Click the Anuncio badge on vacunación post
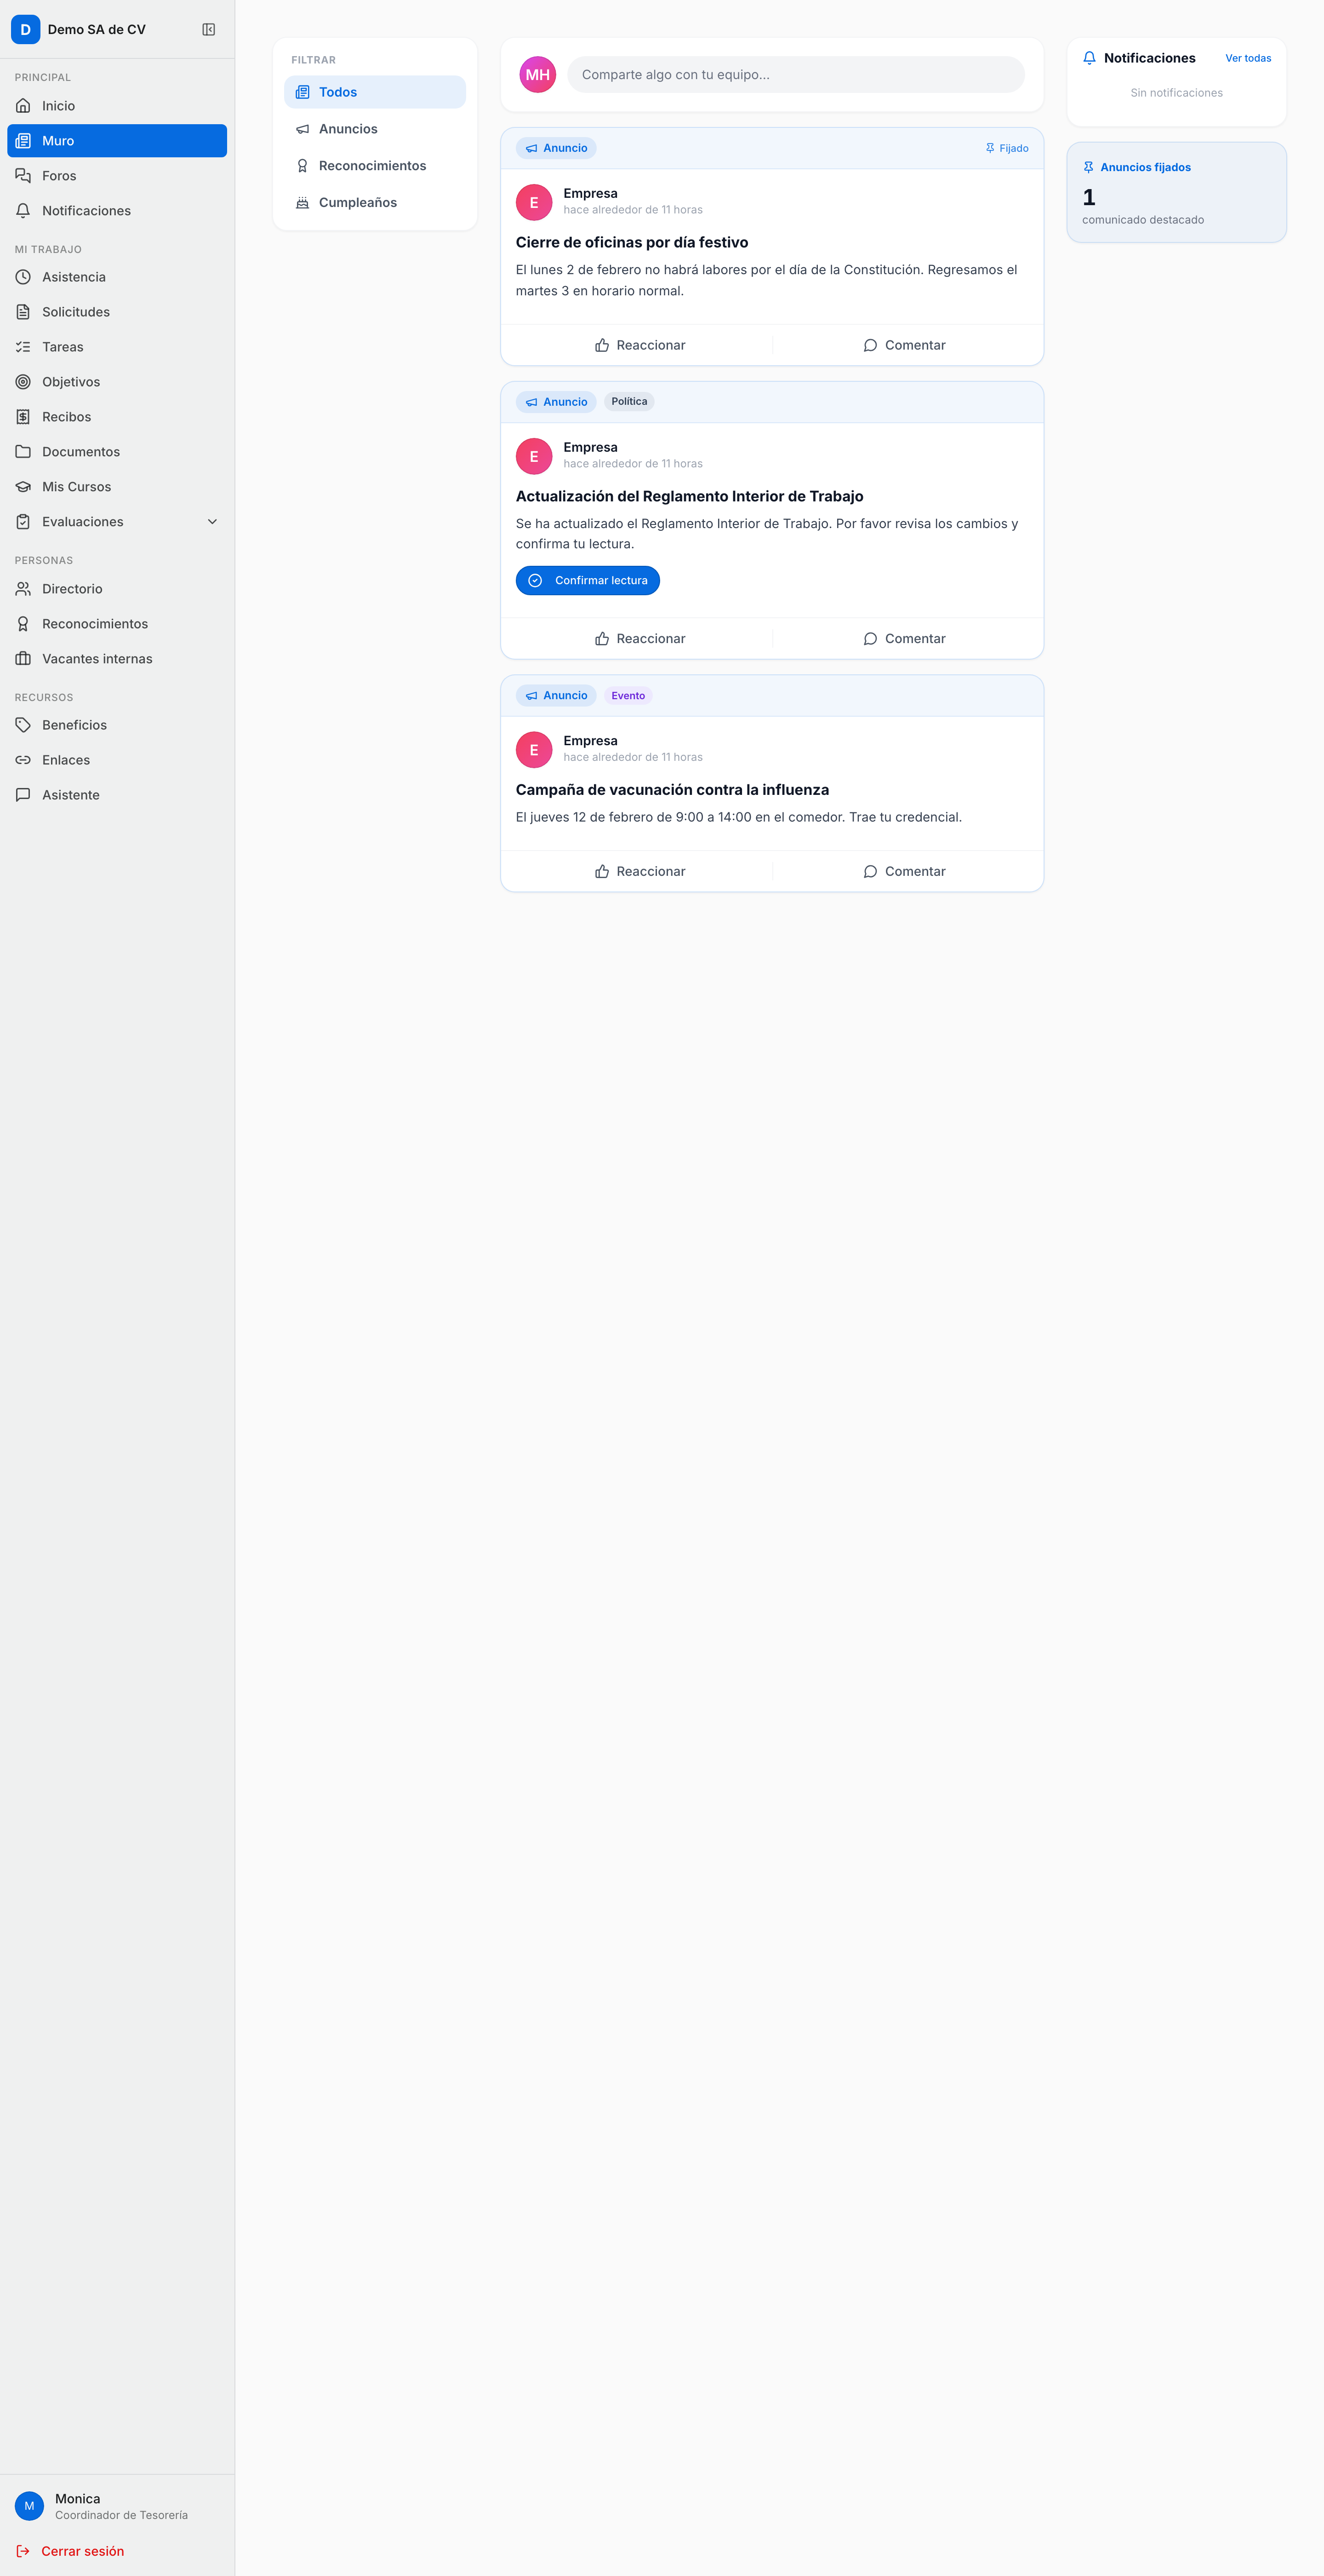The height and width of the screenshot is (2576, 1324). click(557, 696)
